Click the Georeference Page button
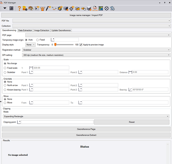 [x=86, y=129]
